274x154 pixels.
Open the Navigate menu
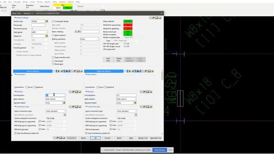[x=17, y=2]
